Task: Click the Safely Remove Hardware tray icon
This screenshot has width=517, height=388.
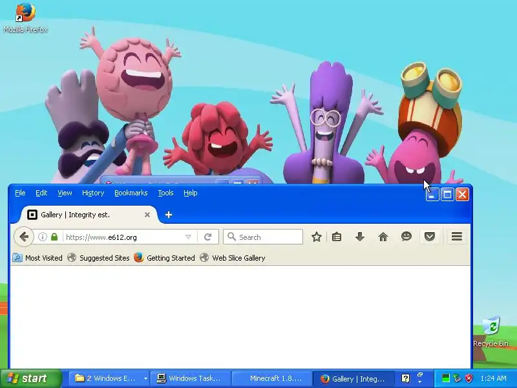Action: tap(457, 378)
